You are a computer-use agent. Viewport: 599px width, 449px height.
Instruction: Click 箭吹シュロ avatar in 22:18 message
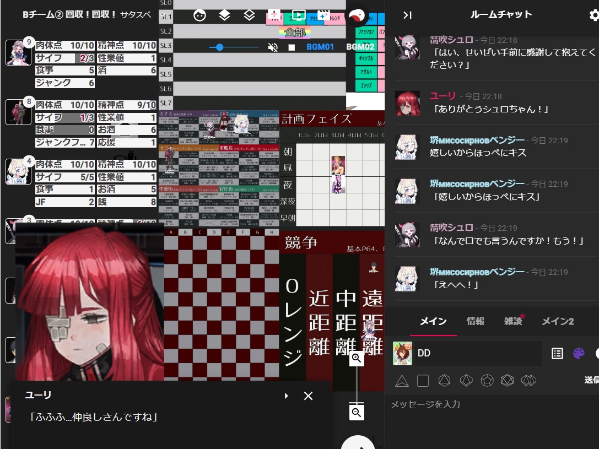[x=407, y=47]
